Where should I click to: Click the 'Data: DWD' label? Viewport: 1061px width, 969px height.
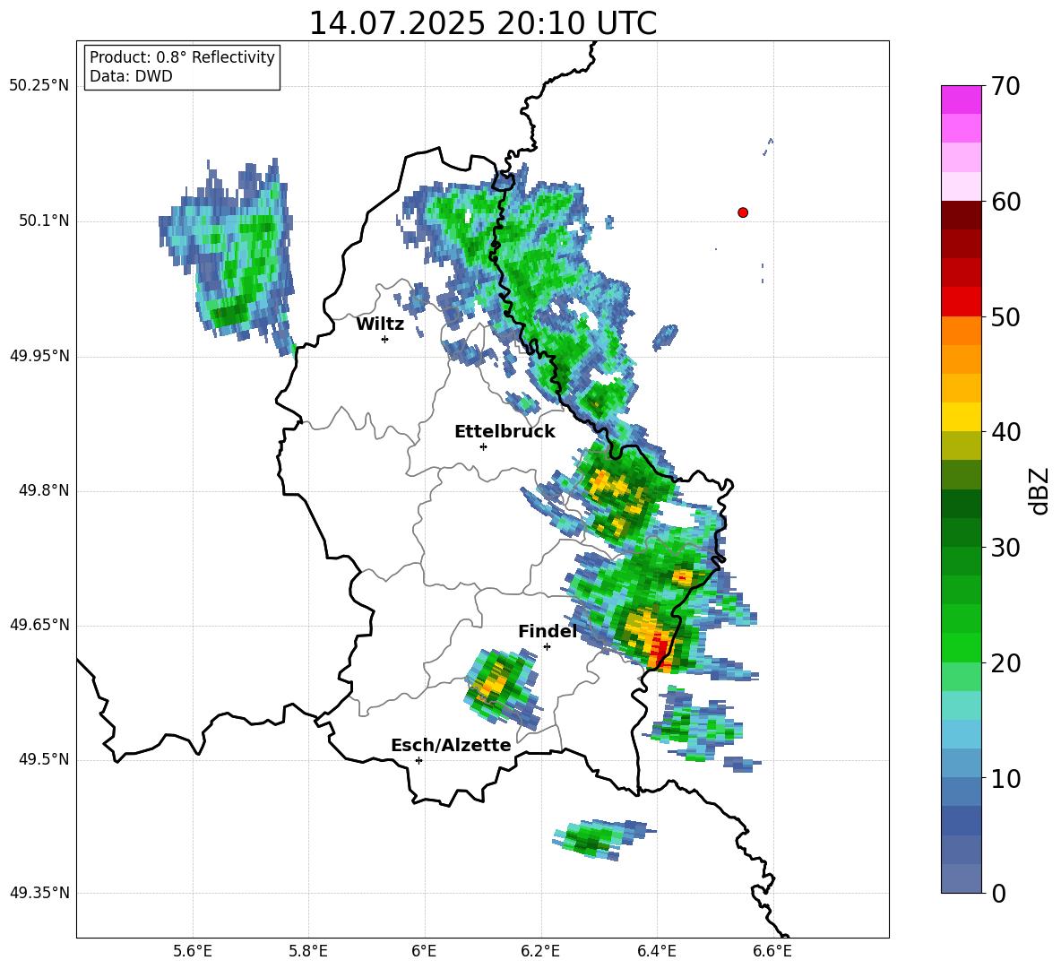pos(131,76)
